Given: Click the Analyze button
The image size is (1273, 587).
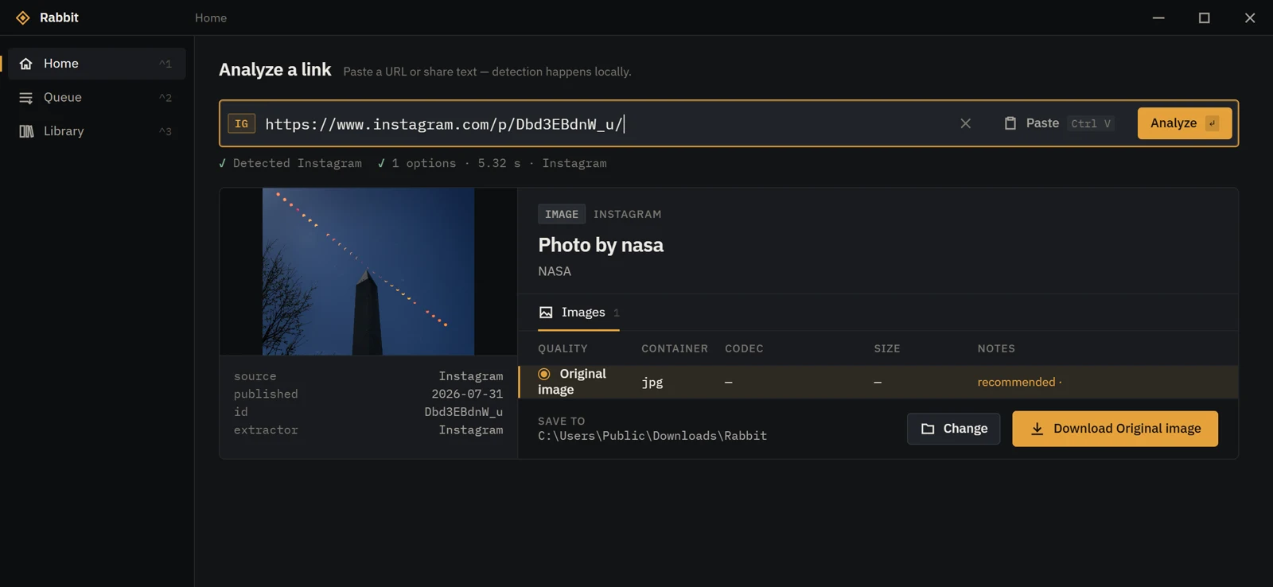Looking at the screenshot, I should pos(1184,123).
